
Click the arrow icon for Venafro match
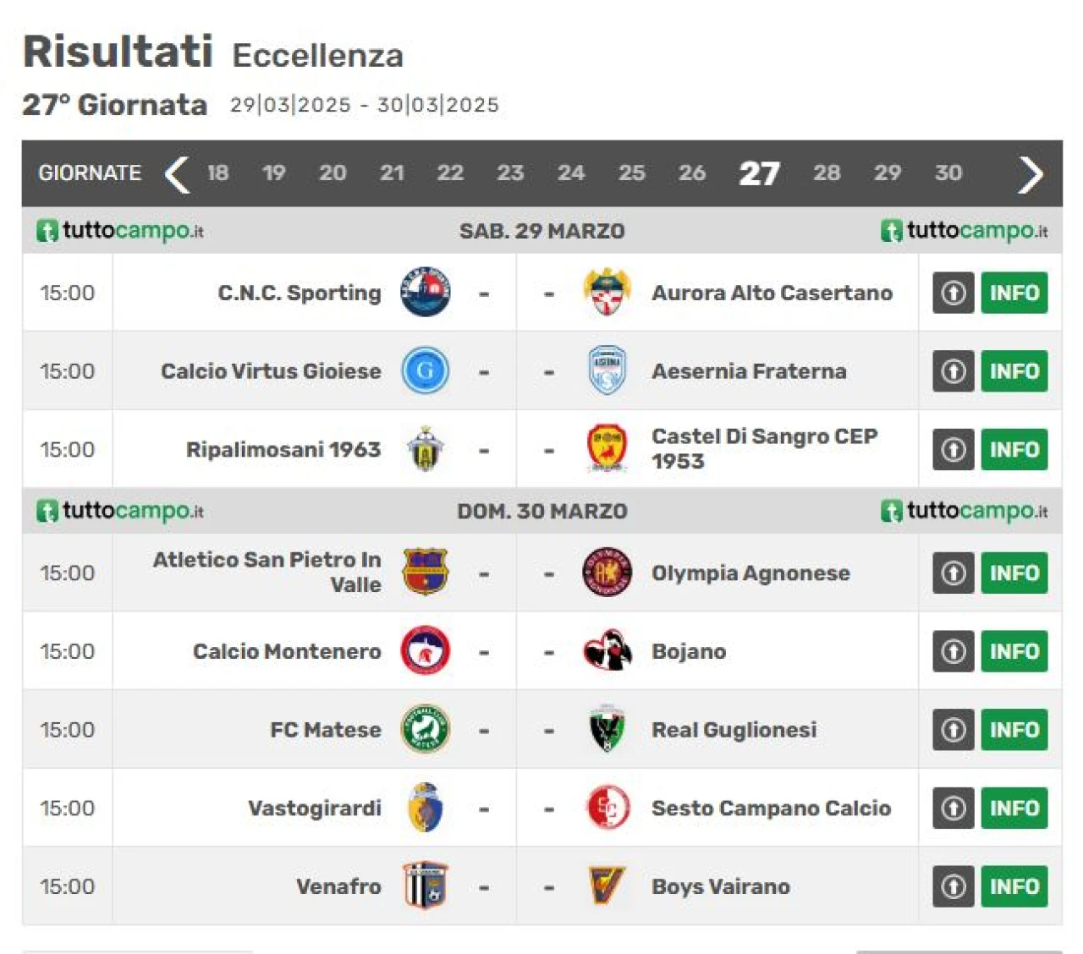tap(954, 886)
